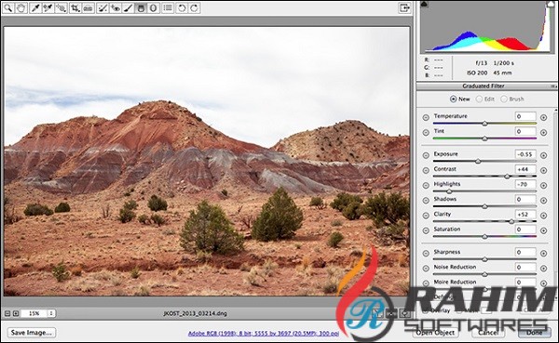Select the New radio button
The image size is (559, 343).
coord(453,99)
